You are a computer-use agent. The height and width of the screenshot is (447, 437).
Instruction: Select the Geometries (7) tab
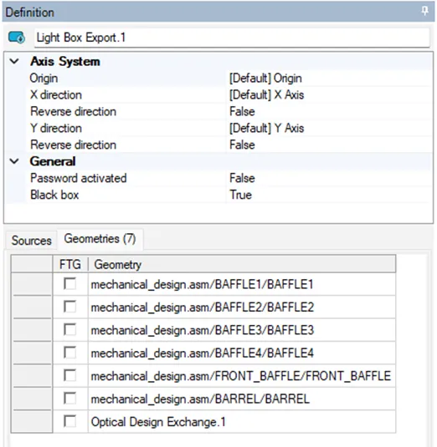[x=100, y=239]
